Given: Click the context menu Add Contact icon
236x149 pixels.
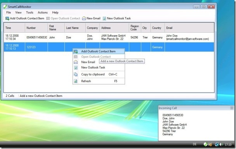Looking at the screenshot, I should click(x=76, y=51).
